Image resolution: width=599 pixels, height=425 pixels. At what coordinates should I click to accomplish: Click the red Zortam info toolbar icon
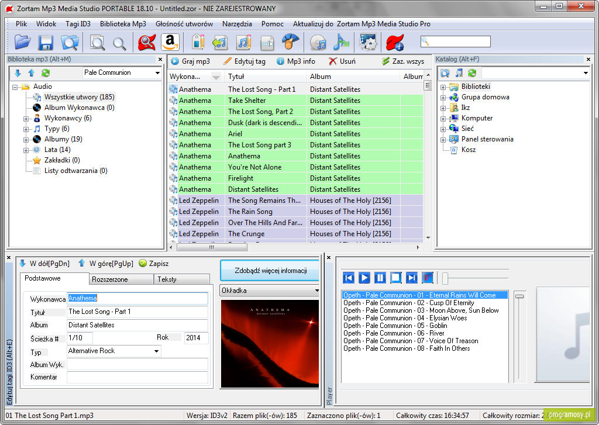pyautogui.click(x=395, y=42)
